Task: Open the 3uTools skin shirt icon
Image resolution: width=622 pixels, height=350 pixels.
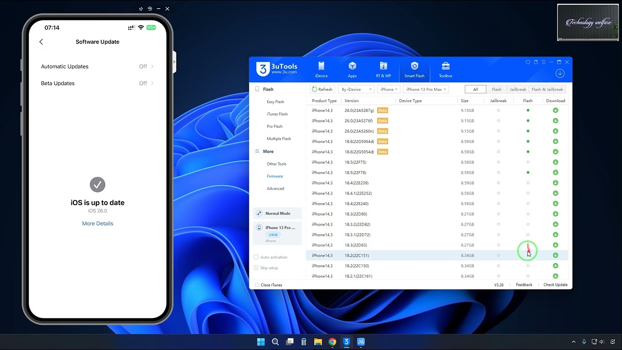Action: coord(528,62)
